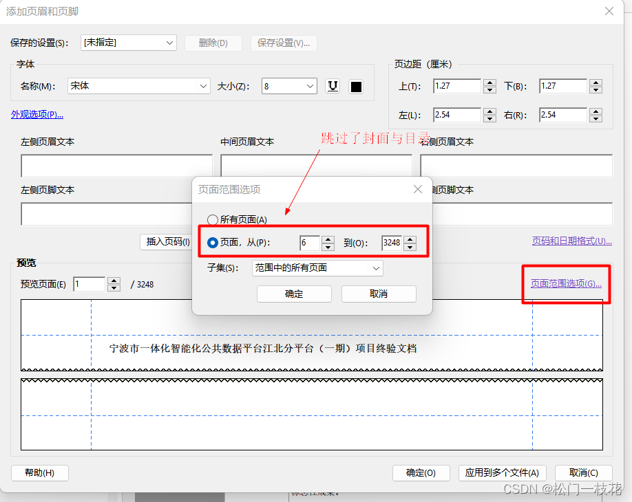
Task: Click the left margin field showing 2.54
Action: pyautogui.click(x=457, y=115)
